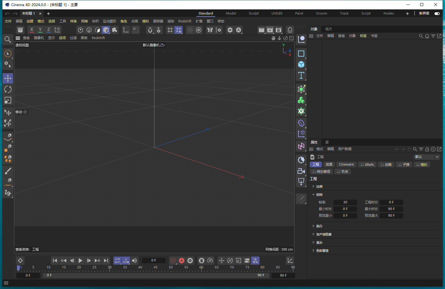Viewport: 445px width, 289px height.
Task: Click frame 45 on the timeline ruler
Action: point(156,268)
